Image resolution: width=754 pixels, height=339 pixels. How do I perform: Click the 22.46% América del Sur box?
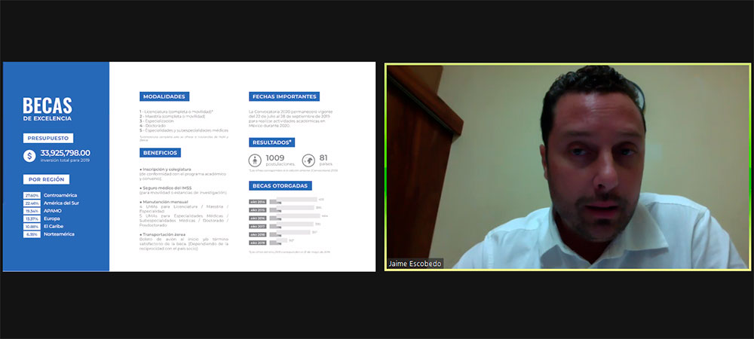pyautogui.click(x=32, y=203)
